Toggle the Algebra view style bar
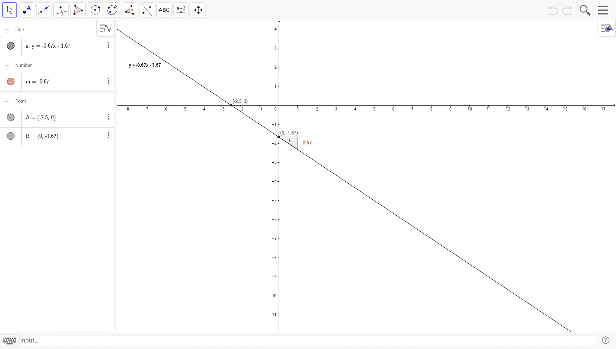616x349 pixels. [x=105, y=28]
